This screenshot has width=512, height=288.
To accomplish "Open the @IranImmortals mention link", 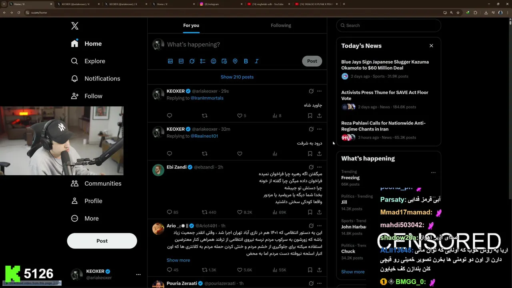I will coord(207,98).
